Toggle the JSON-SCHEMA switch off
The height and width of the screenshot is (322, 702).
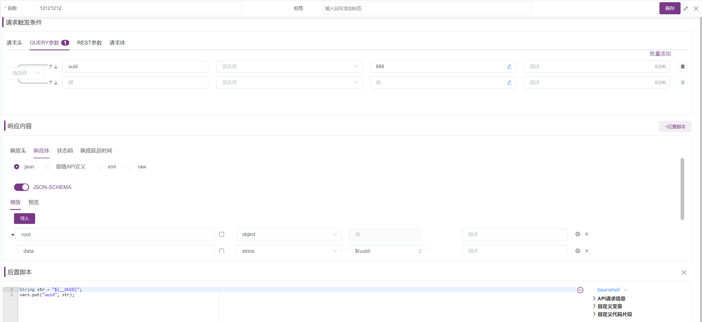point(21,187)
